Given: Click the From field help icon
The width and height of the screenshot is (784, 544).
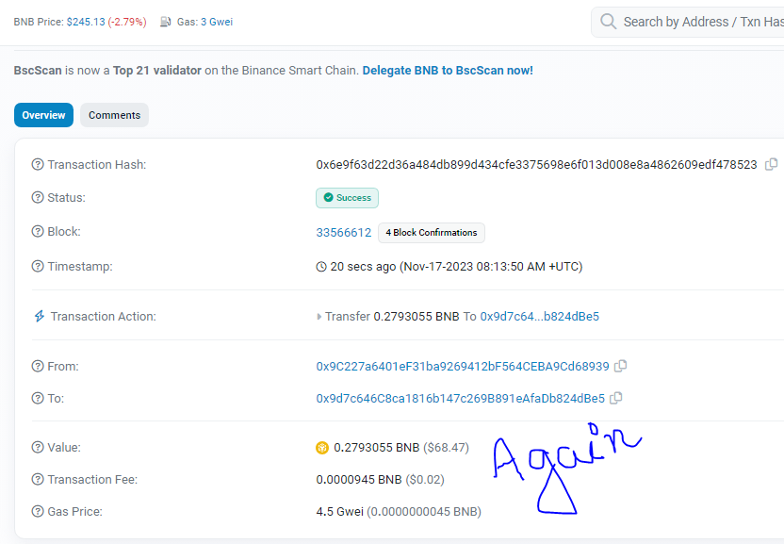Looking at the screenshot, I should pos(38,367).
